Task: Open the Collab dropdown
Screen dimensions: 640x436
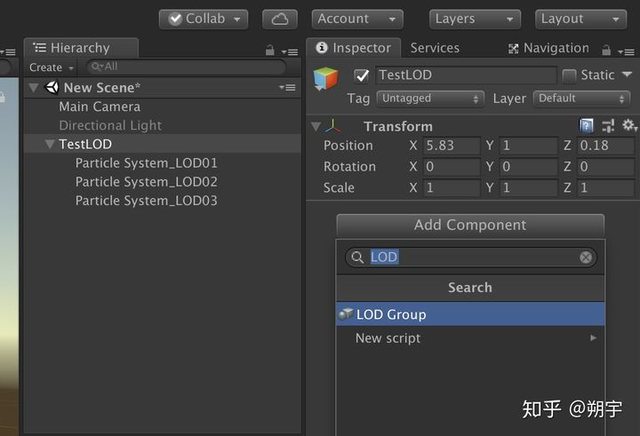Action: coord(204,20)
